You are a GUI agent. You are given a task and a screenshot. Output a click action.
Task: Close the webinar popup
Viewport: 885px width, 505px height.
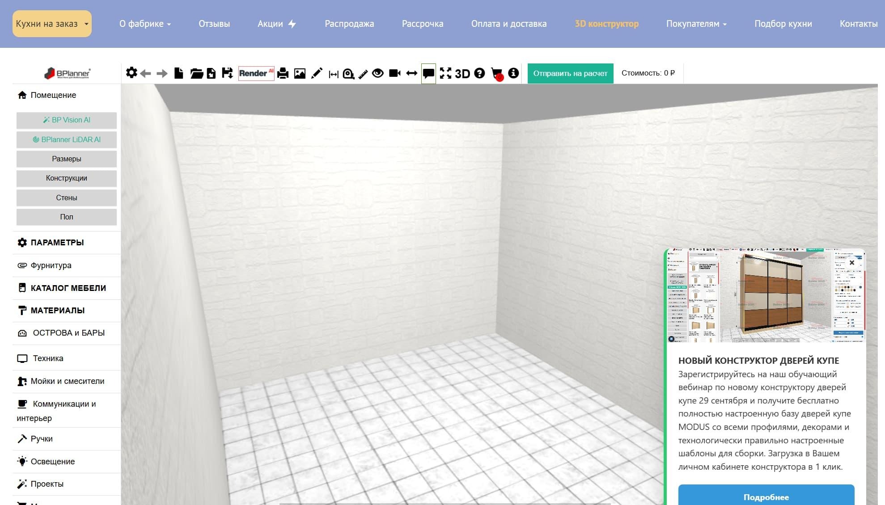click(852, 263)
